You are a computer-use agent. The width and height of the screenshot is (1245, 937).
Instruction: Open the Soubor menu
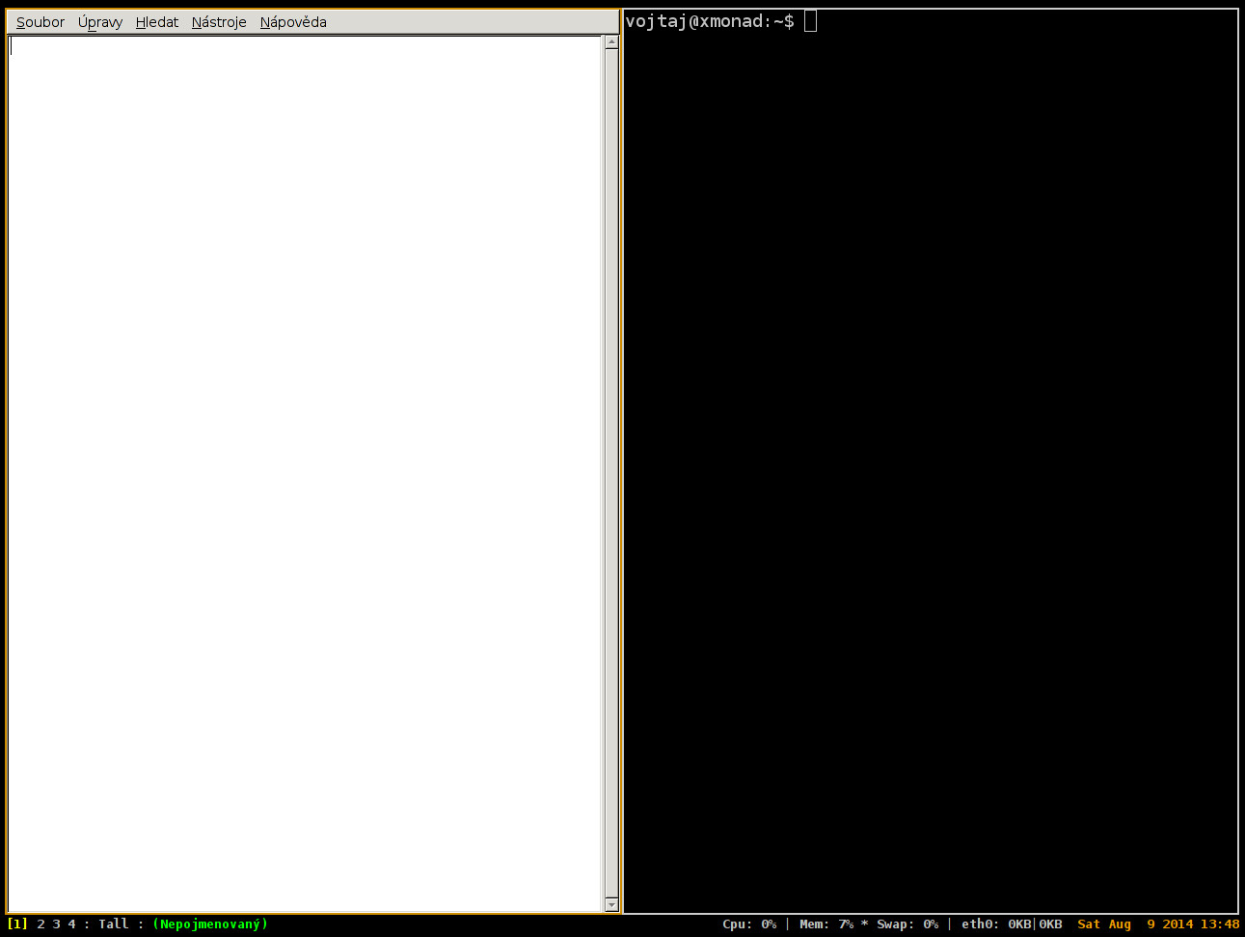[x=41, y=22]
